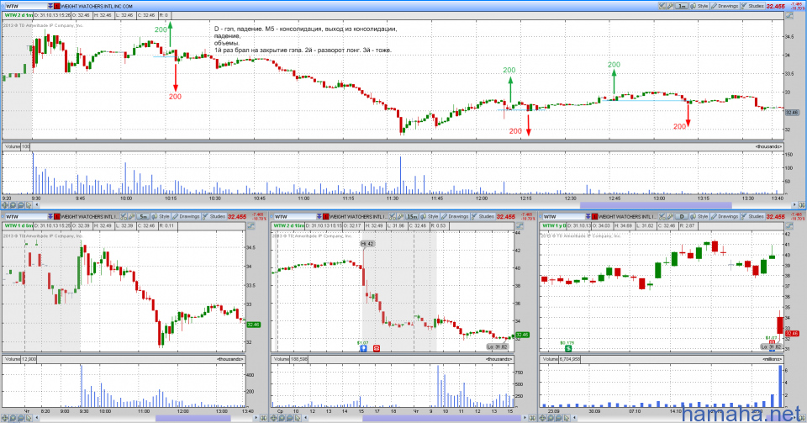Open symbol dropdown arrow in daily chart
Screen dimensions: 807x423
tap(588, 216)
